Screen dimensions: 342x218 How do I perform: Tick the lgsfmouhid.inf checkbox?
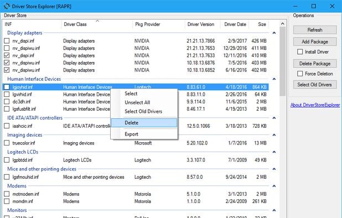click(7, 177)
